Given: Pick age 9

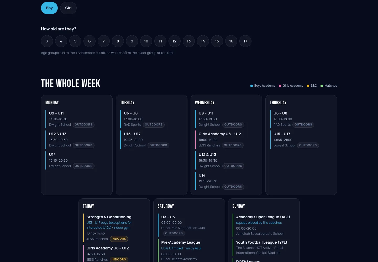Looking at the screenshot, I should pos(132,41).
